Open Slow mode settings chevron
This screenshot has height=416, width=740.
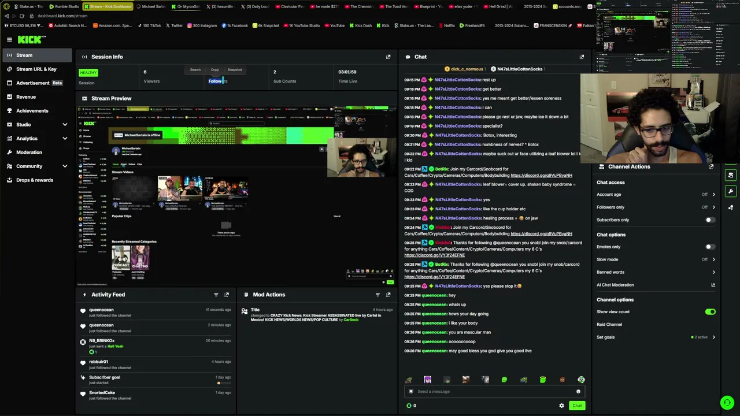[x=713, y=259]
